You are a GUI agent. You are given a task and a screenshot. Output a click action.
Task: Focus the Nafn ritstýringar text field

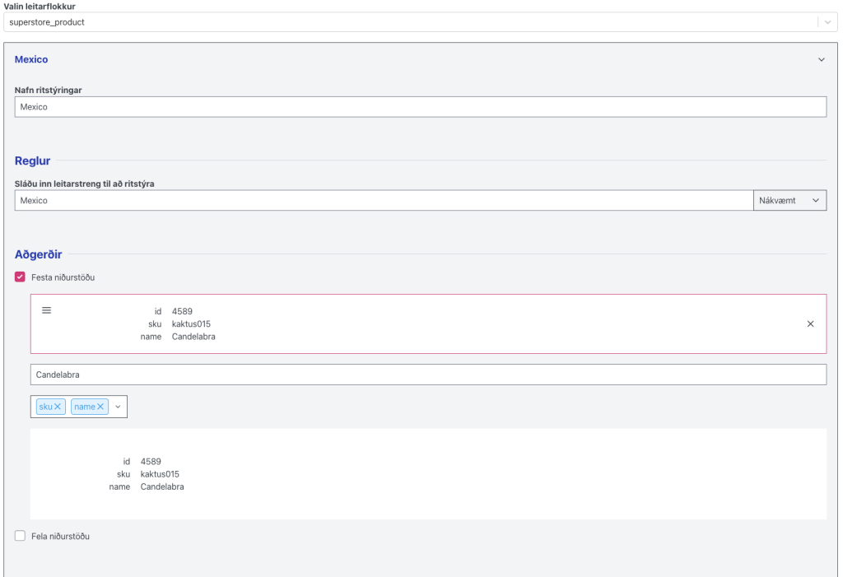coord(420,107)
